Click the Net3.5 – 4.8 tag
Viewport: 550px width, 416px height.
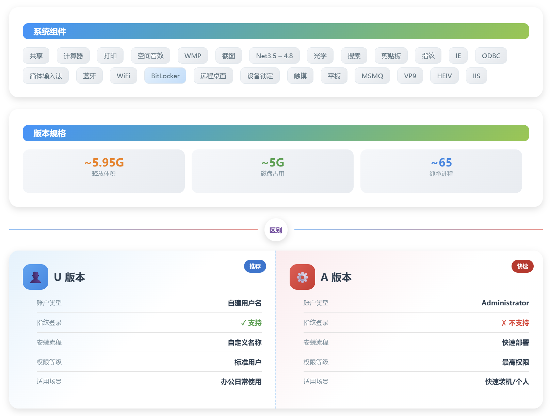pyautogui.click(x=274, y=55)
